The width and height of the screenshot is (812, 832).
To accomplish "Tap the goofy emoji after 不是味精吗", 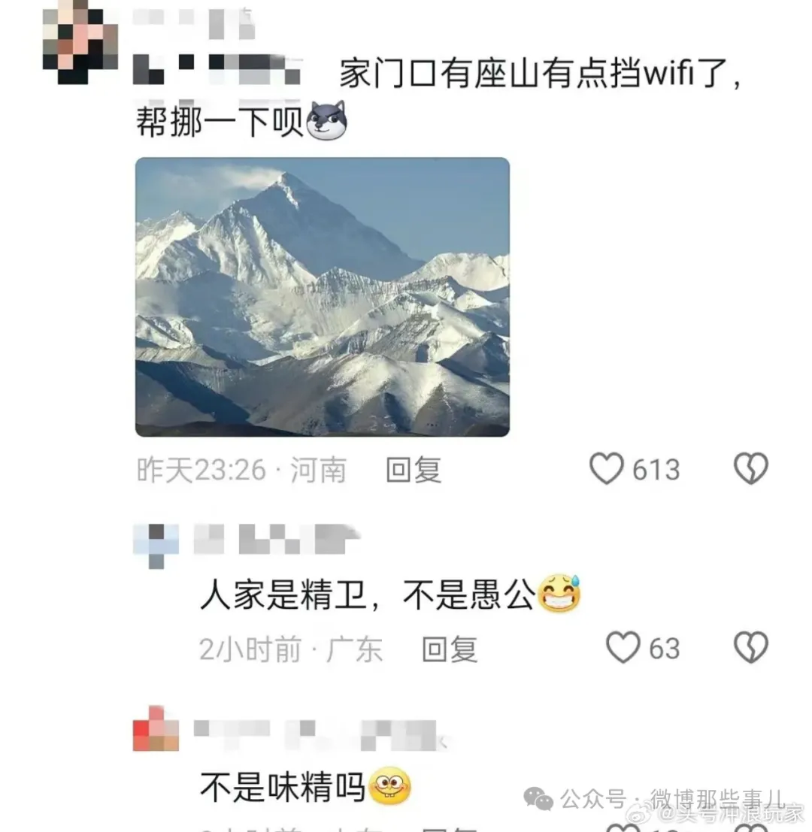I will (x=390, y=786).
